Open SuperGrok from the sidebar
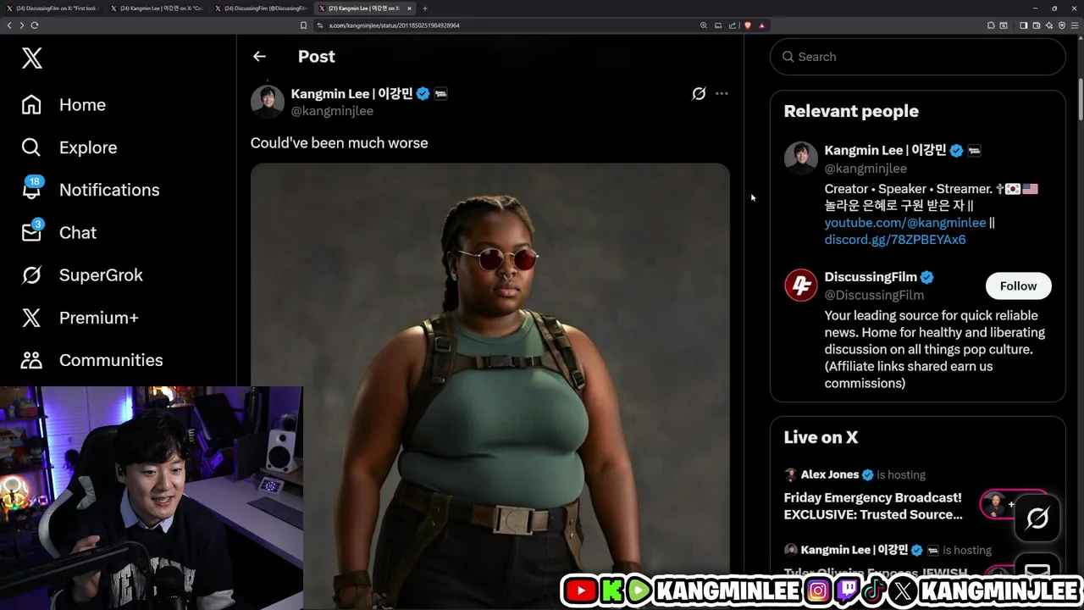 [x=82, y=274]
